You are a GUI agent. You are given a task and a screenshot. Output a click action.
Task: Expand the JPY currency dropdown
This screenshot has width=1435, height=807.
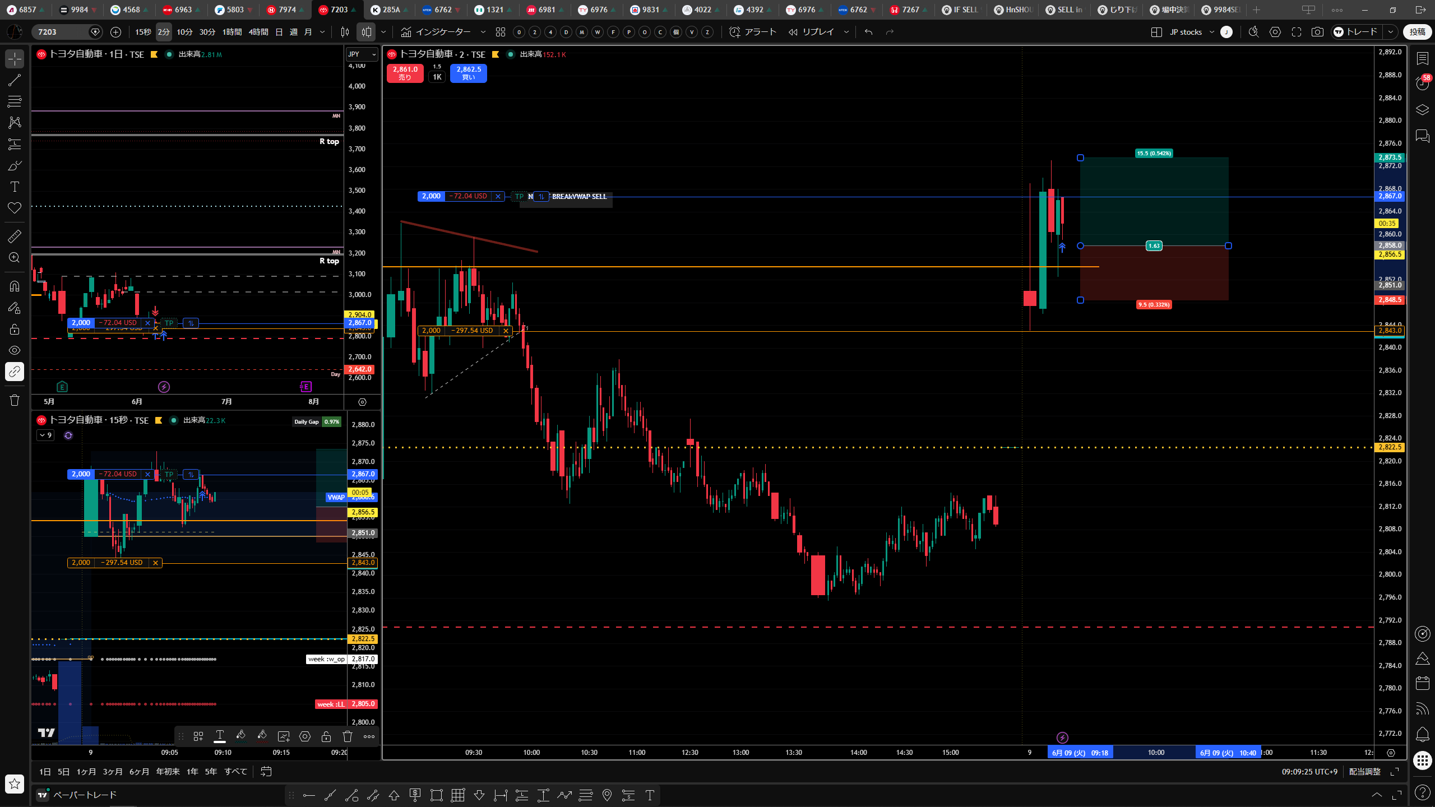(362, 54)
